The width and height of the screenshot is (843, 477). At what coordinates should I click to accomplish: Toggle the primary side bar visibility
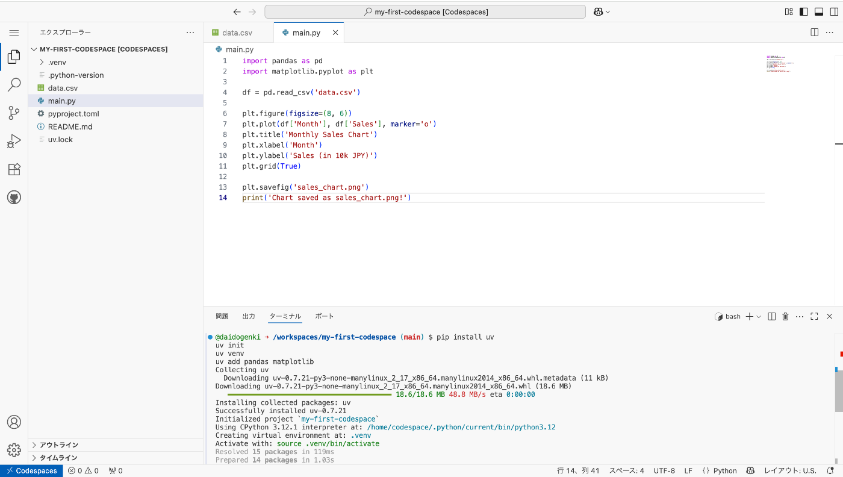(x=804, y=11)
